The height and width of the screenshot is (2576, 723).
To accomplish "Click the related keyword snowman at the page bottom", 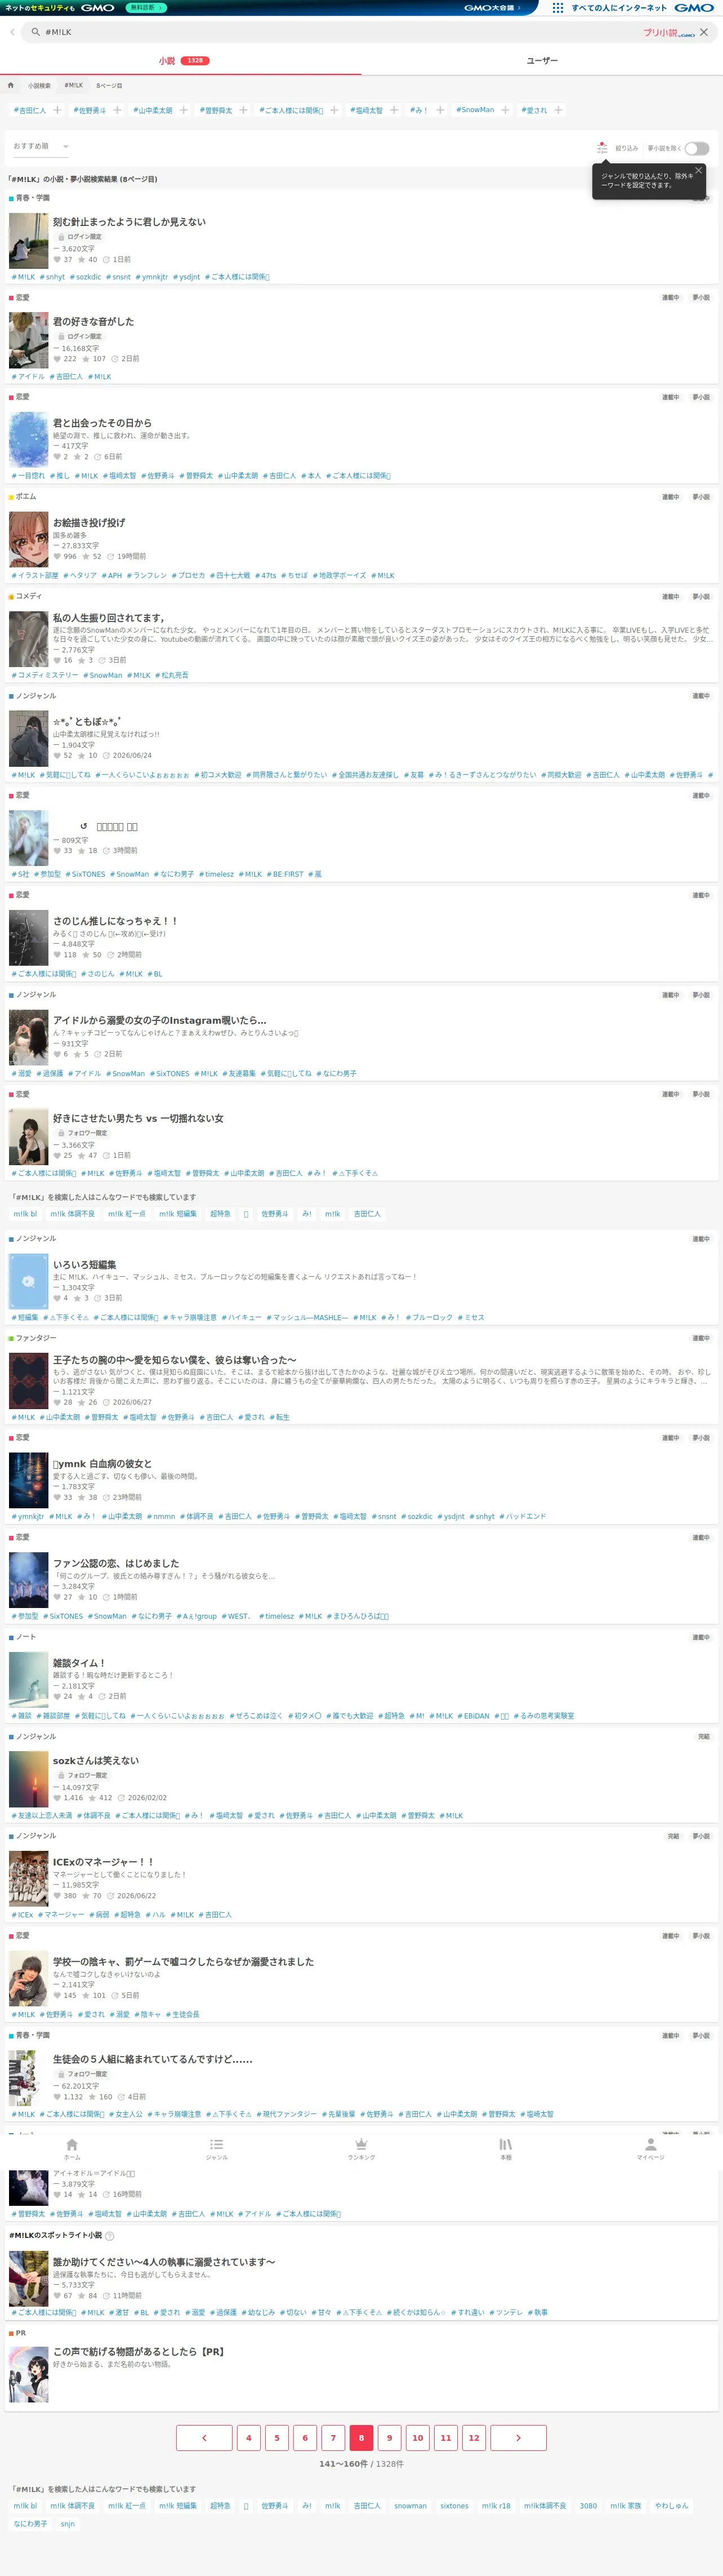I will pos(410,2505).
